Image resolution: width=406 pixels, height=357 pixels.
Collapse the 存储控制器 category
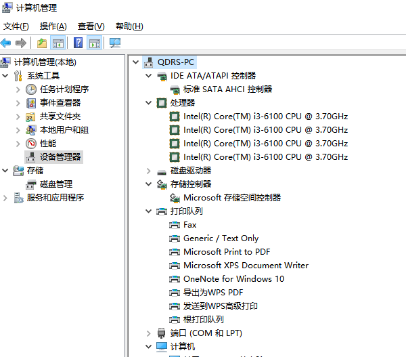(148, 184)
